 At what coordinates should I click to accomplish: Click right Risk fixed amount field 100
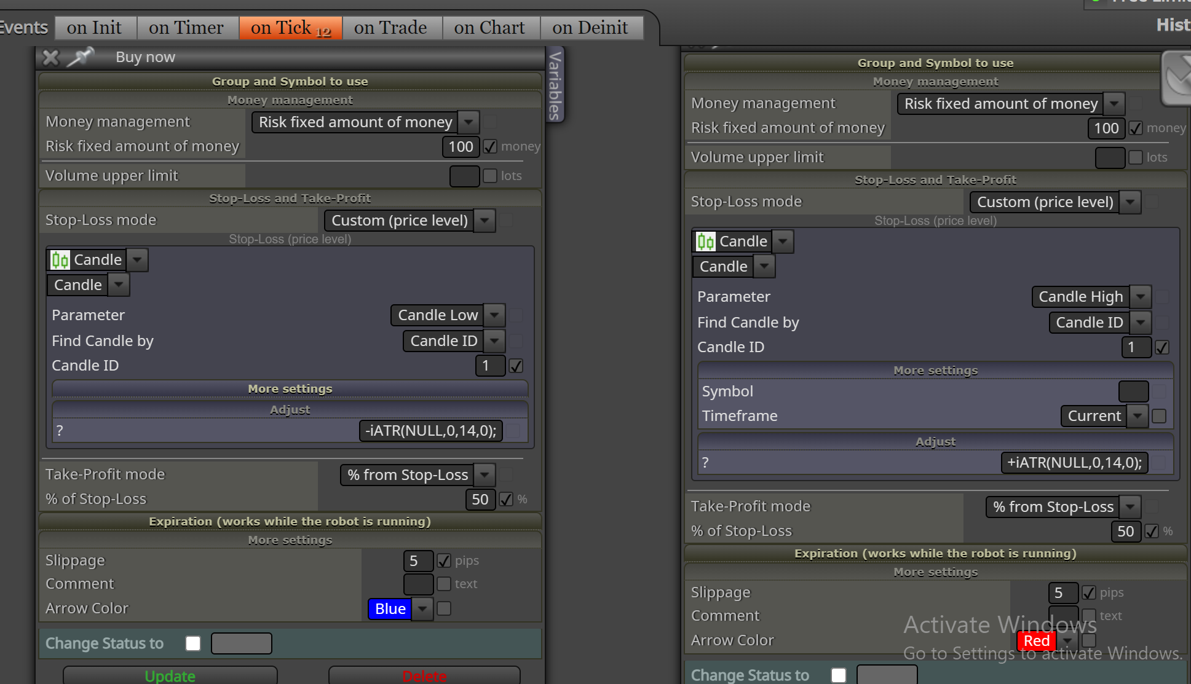(x=1106, y=128)
